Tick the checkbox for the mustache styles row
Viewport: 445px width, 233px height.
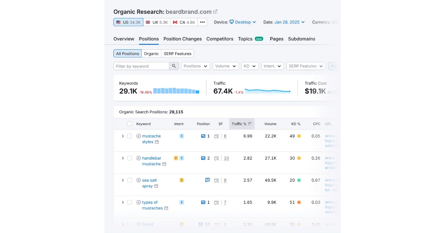pos(129,136)
